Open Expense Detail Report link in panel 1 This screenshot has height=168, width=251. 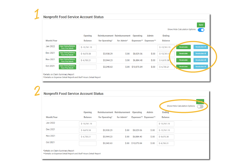(x=64, y=77)
